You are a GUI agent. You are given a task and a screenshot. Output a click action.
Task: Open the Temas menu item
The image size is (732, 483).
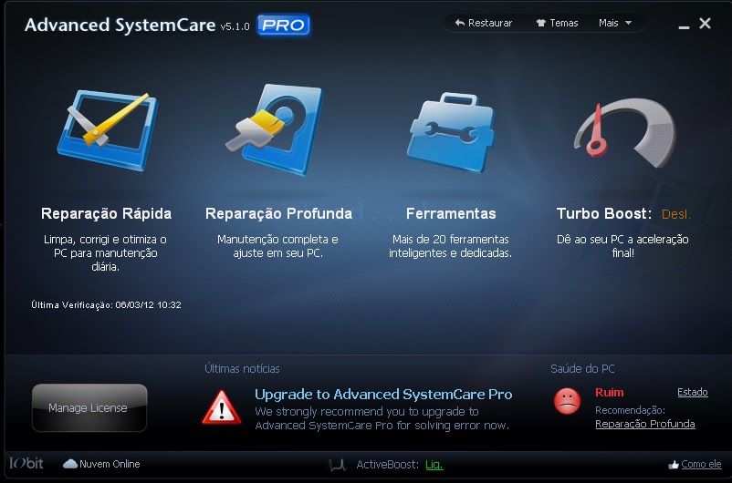tap(557, 23)
